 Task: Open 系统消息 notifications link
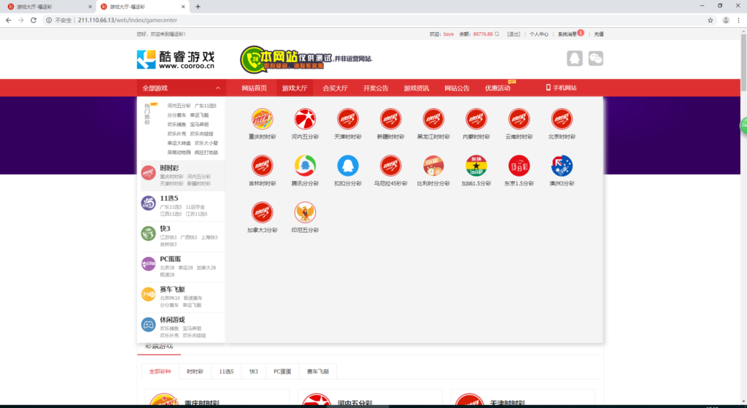tap(567, 34)
